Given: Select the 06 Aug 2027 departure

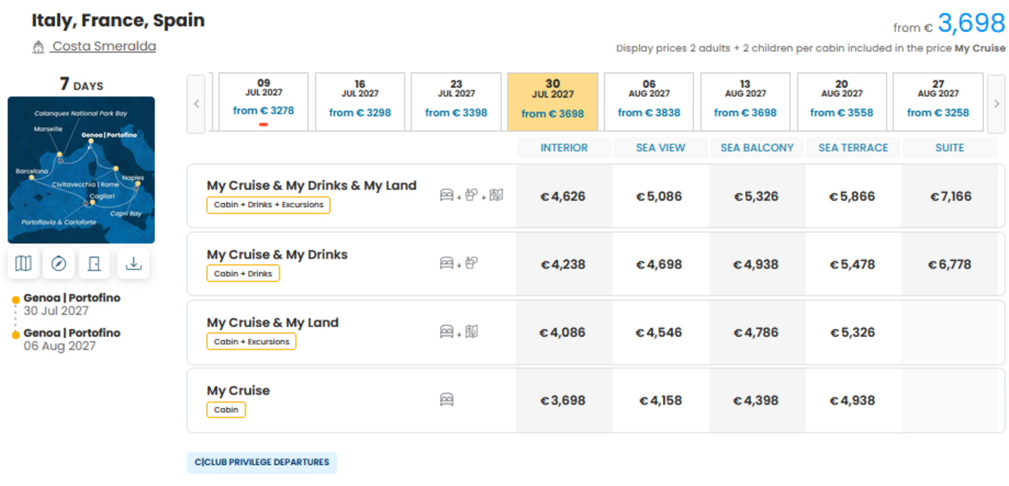Looking at the screenshot, I should click(649, 101).
